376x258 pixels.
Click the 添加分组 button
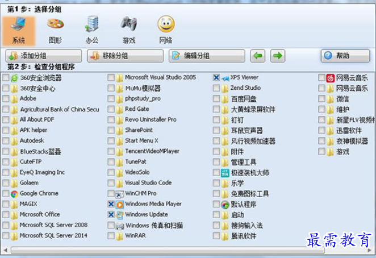(x=44, y=56)
